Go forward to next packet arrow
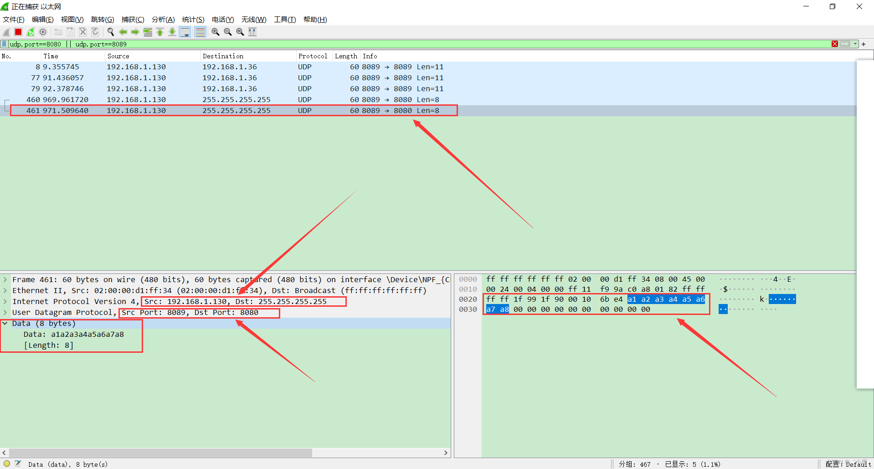The image size is (874, 469). pyautogui.click(x=135, y=32)
